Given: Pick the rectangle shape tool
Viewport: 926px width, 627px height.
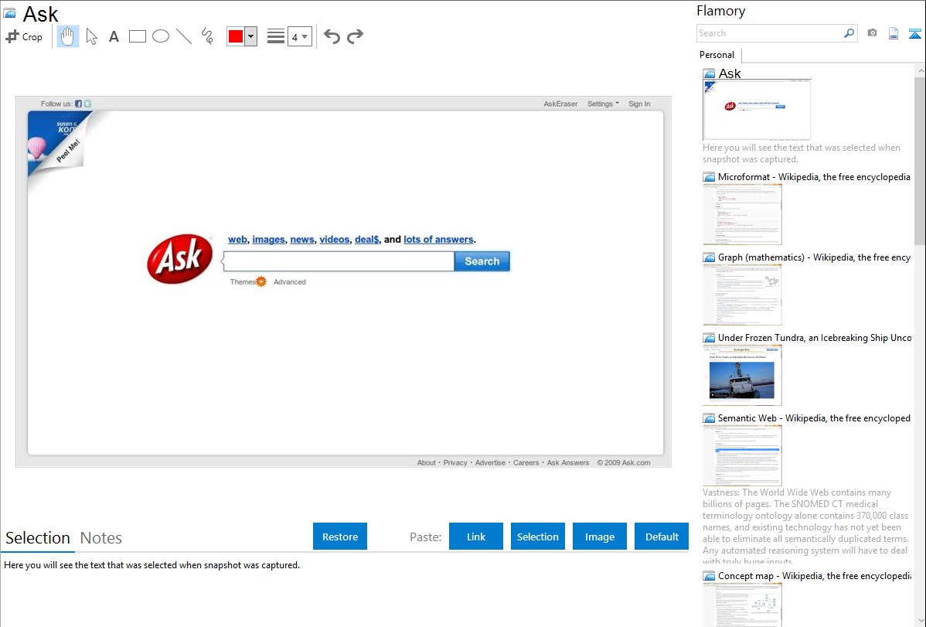Looking at the screenshot, I should pos(137,36).
